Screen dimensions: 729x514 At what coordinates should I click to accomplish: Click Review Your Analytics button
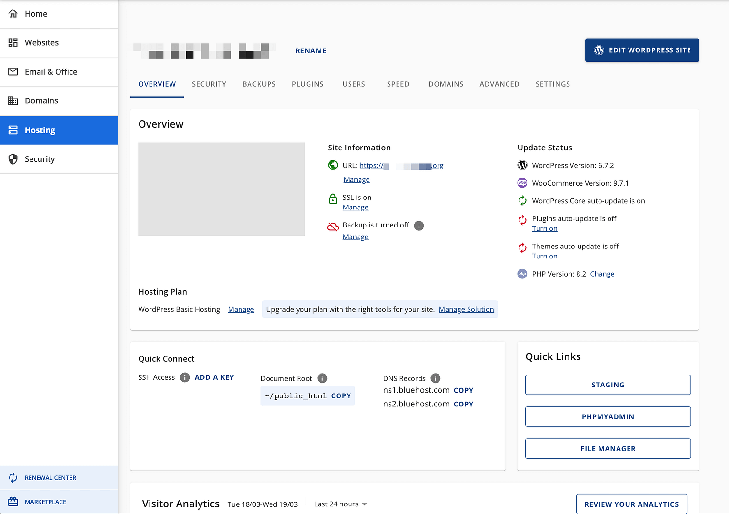click(x=631, y=504)
